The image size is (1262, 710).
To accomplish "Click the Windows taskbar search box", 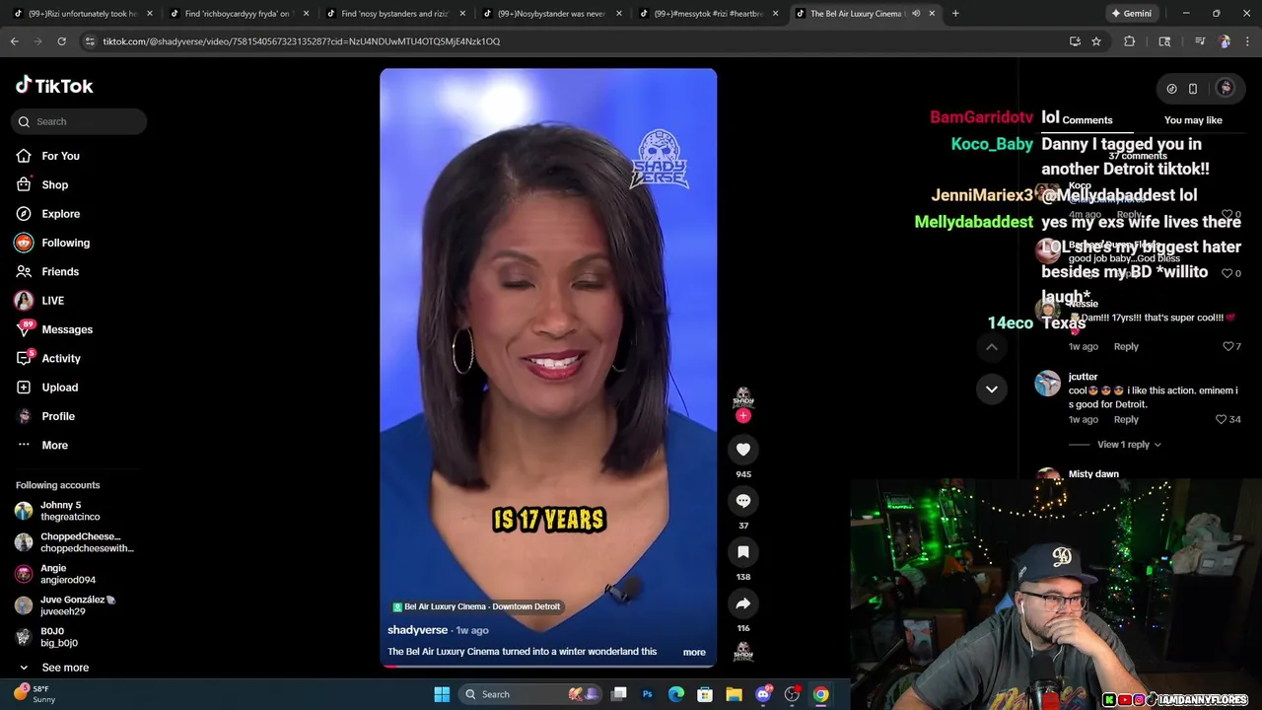I will coord(532,694).
